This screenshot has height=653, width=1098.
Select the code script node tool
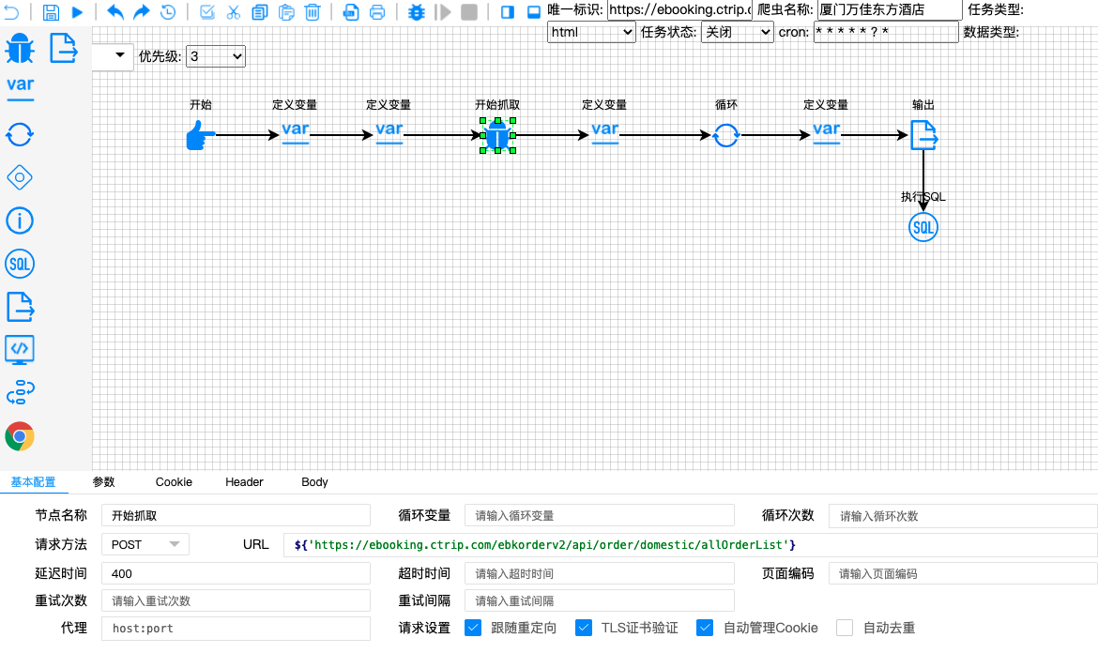click(19, 350)
